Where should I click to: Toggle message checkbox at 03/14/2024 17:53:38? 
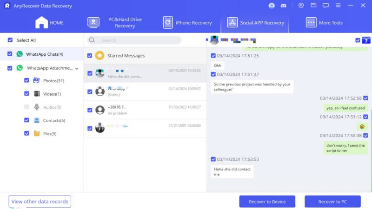click(x=365, y=135)
